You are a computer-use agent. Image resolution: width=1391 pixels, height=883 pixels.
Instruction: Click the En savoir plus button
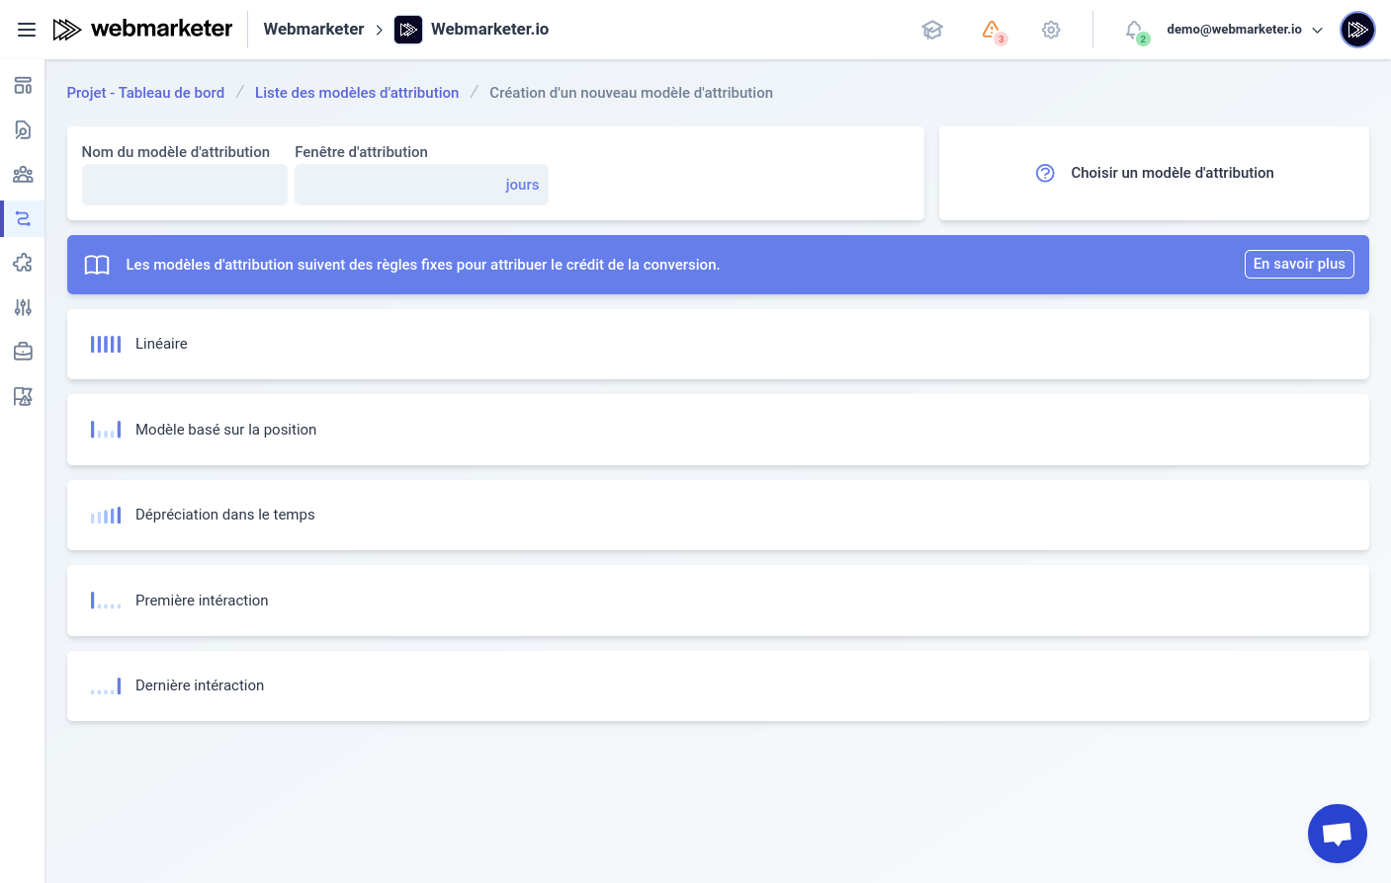[1299, 264]
